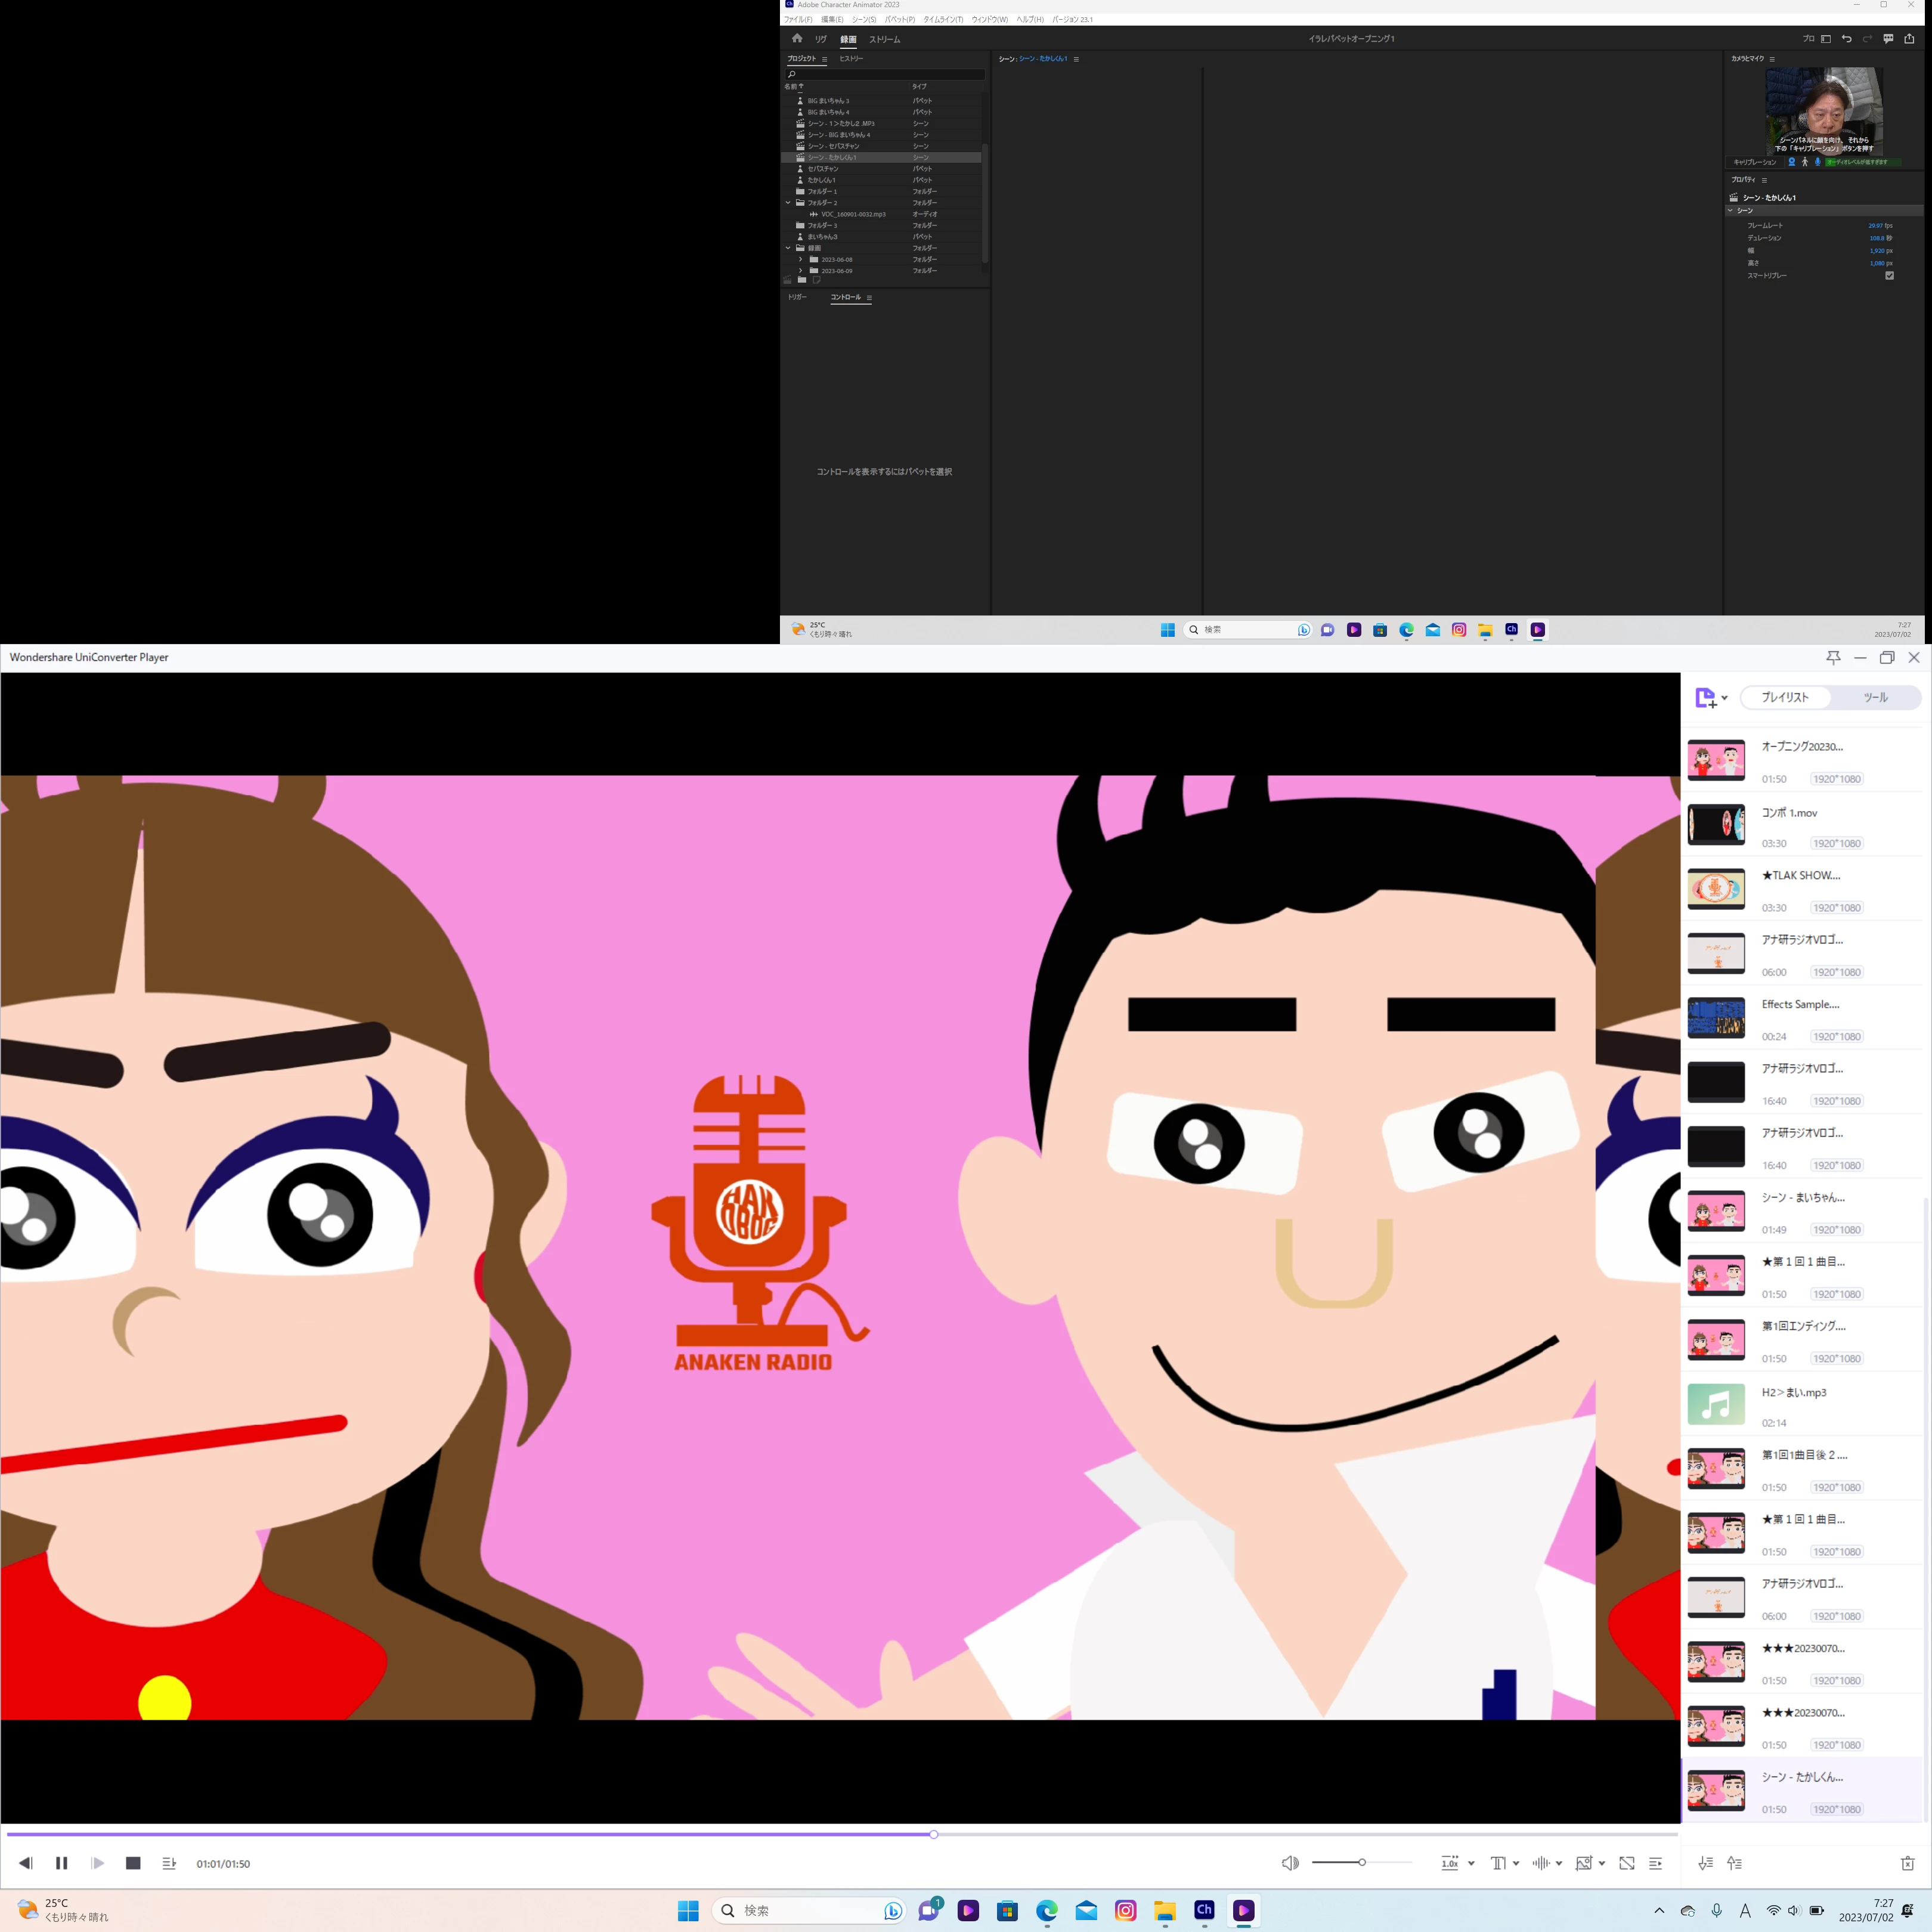
Task: Click the fullscreen icon in the player bar
Action: point(1627,1863)
